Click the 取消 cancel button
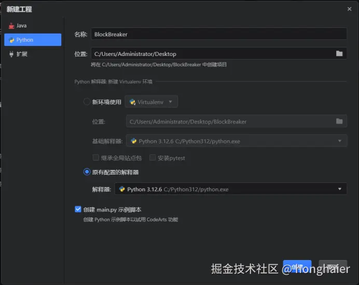The image size is (359, 285). pos(333,266)
